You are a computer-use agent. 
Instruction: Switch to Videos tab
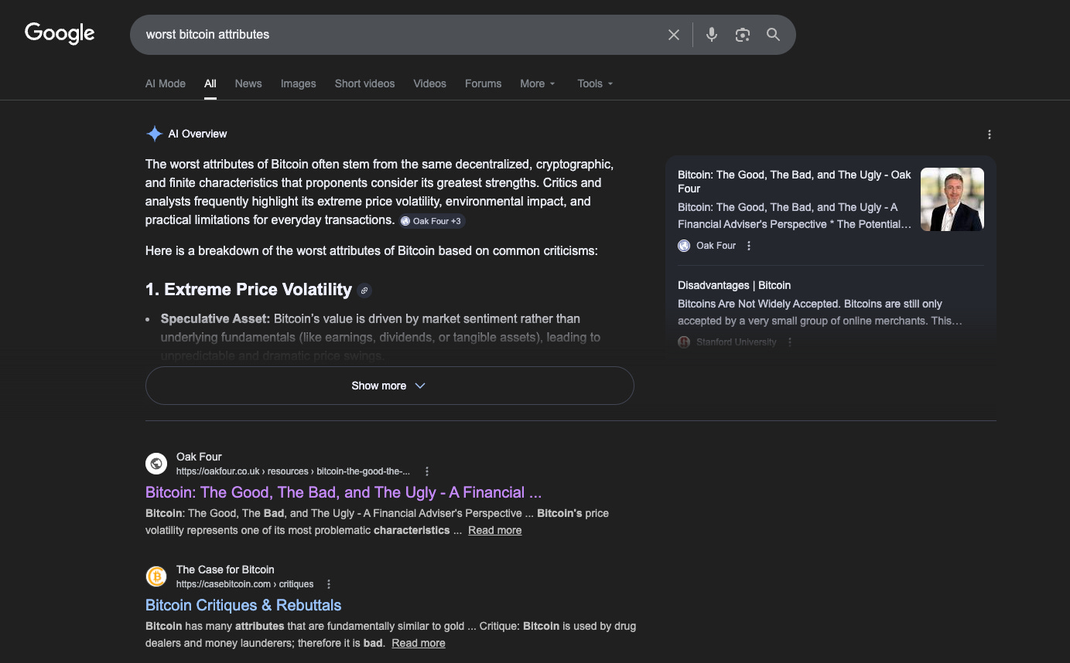pyautogui.click(x=429, y=83)
